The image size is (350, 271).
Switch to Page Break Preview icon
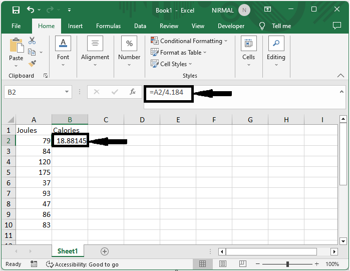(243, 264)
